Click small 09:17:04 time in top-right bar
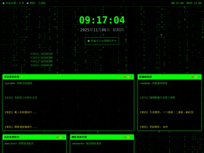Viewport: 204px width, 153px height. click(x=177, y=3)
